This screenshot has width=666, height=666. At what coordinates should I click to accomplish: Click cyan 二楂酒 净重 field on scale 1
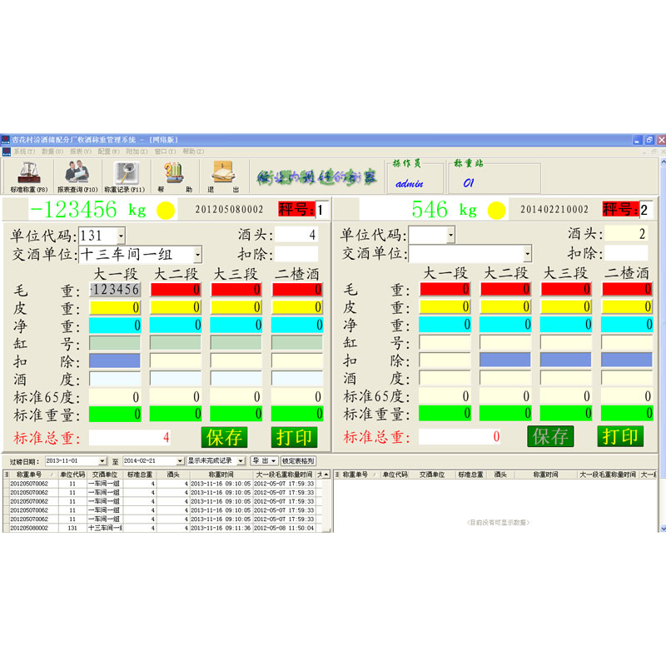[297, 326]
